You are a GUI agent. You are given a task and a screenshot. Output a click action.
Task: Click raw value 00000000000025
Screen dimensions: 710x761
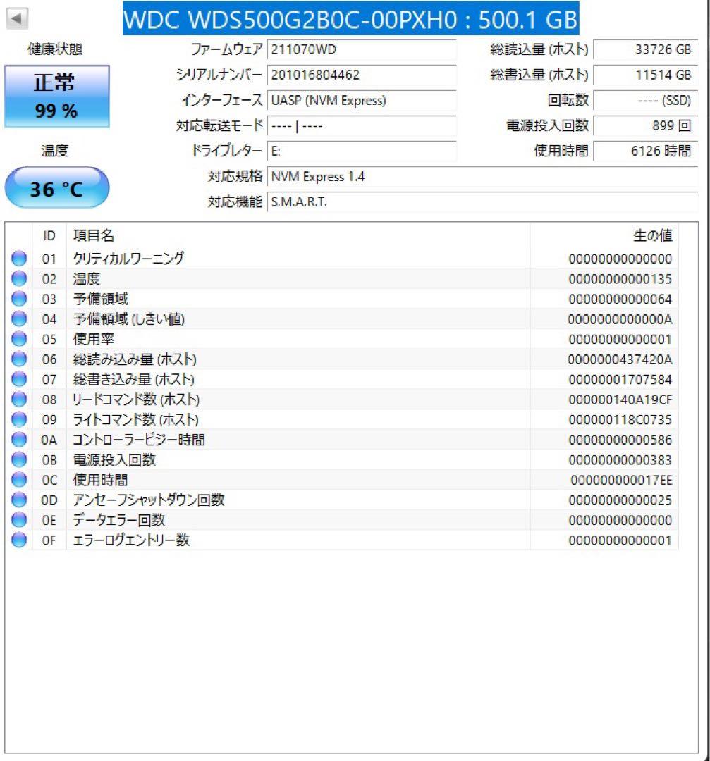tap(620, 500)
